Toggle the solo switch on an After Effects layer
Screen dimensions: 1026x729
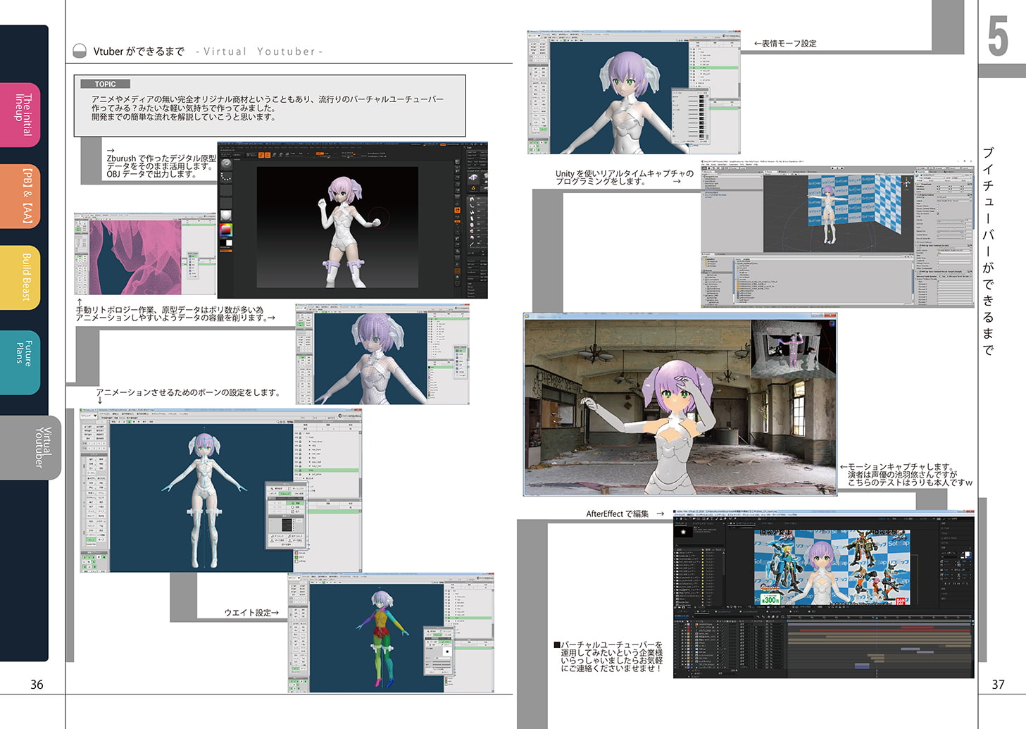tap(682, 627)
